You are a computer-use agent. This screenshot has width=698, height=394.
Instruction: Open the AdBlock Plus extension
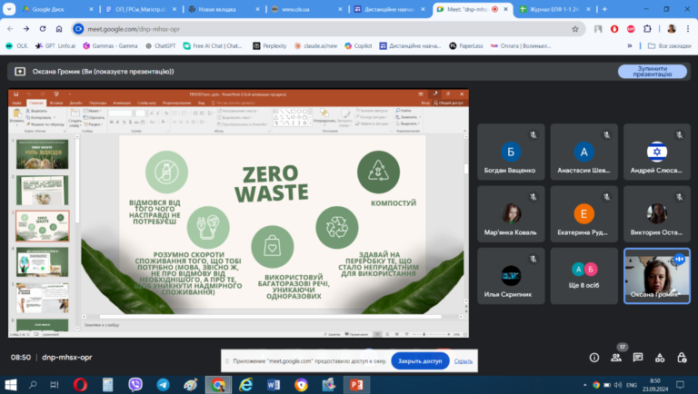point(631,29)
